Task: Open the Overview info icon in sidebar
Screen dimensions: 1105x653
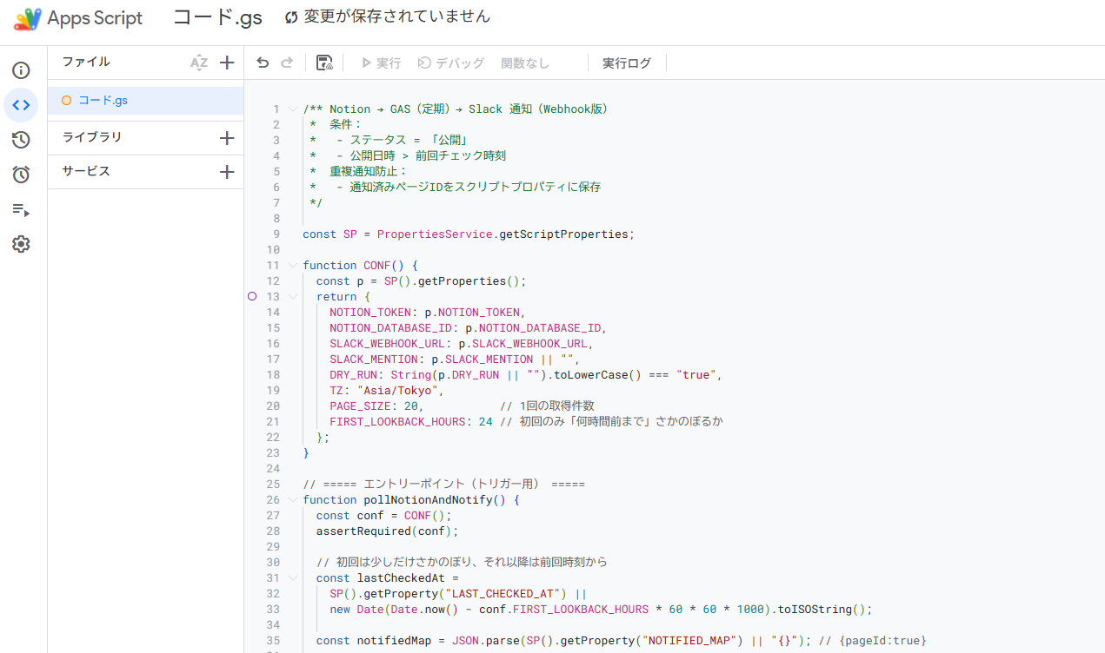Action: click(21, 70)
